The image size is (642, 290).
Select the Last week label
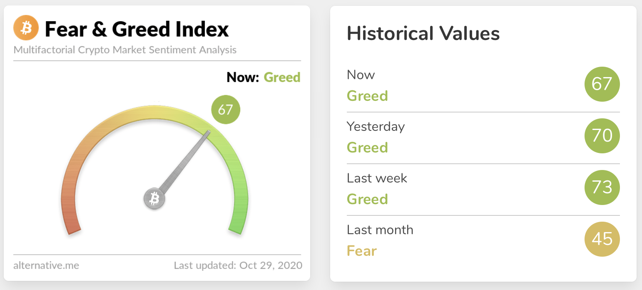(377, 178)
